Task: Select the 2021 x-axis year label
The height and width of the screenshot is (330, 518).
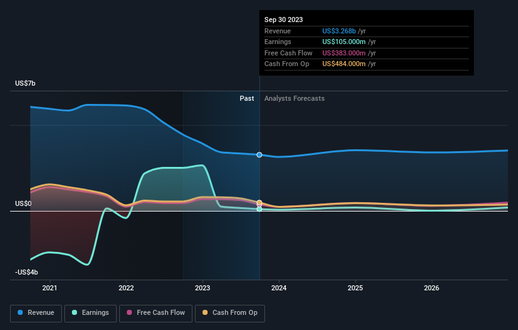Action: [x=50, y=288]
